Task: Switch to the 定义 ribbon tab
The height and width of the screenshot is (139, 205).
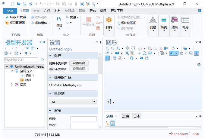Action: [36, 11]
